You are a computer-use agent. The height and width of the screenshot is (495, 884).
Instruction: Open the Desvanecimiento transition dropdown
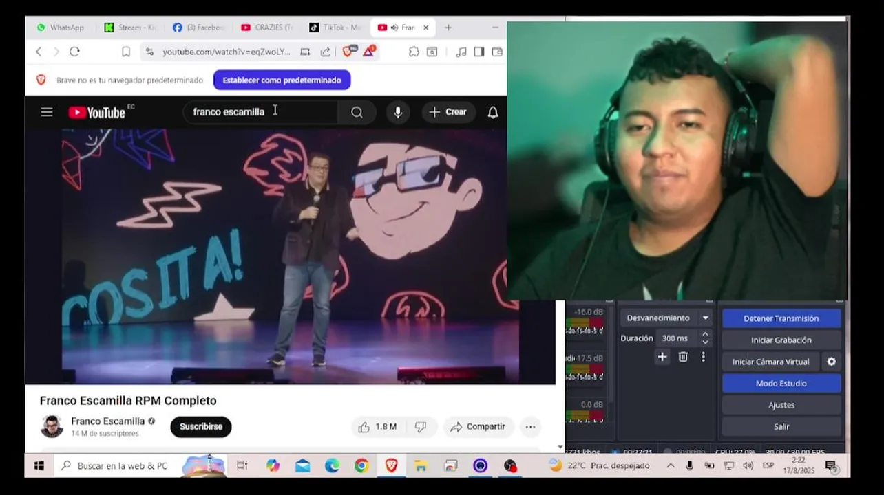coord(667,318)
